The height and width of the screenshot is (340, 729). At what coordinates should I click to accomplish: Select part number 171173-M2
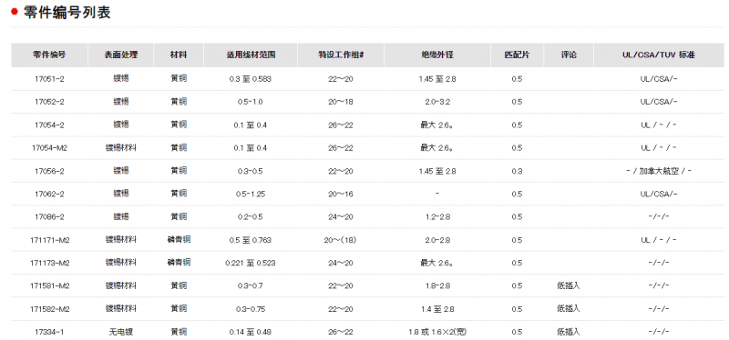(49, 263)
